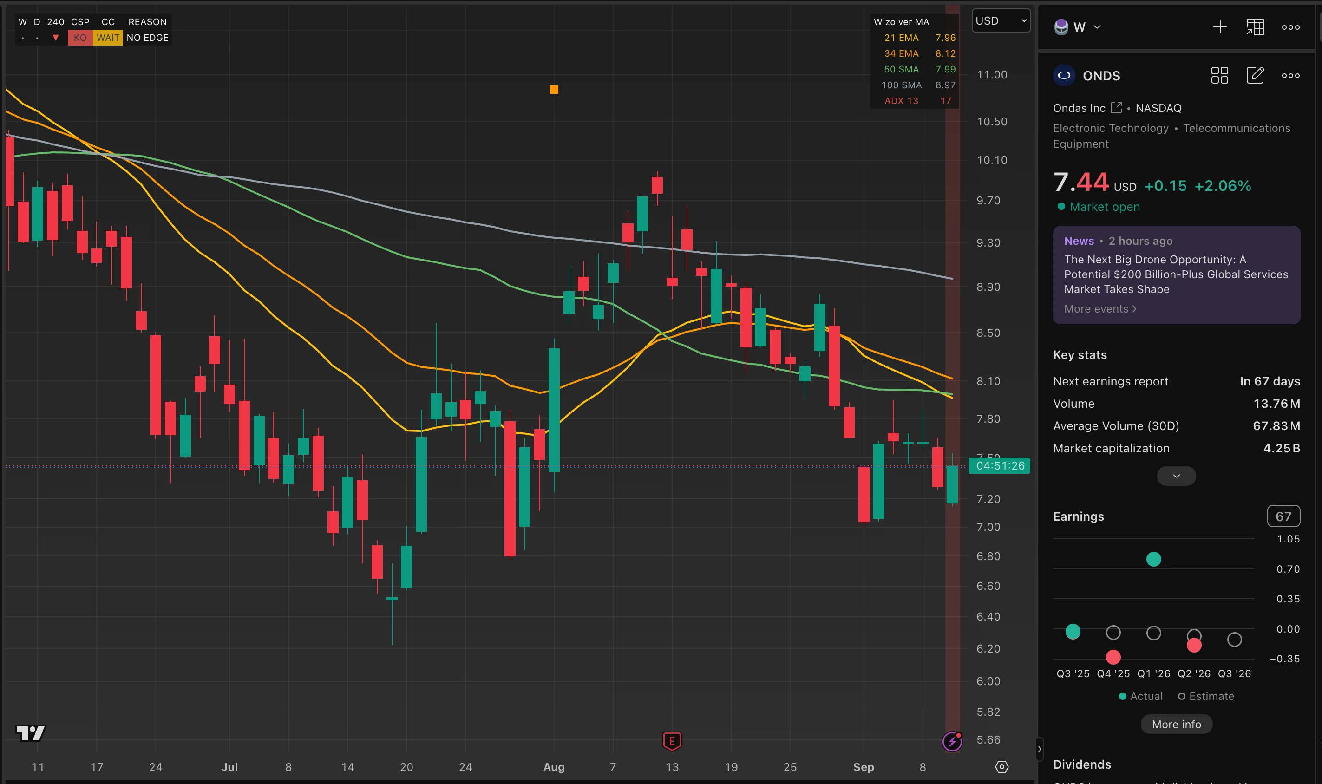Click the Actual legend item

pyautogui.click(x=1141, y=696)
